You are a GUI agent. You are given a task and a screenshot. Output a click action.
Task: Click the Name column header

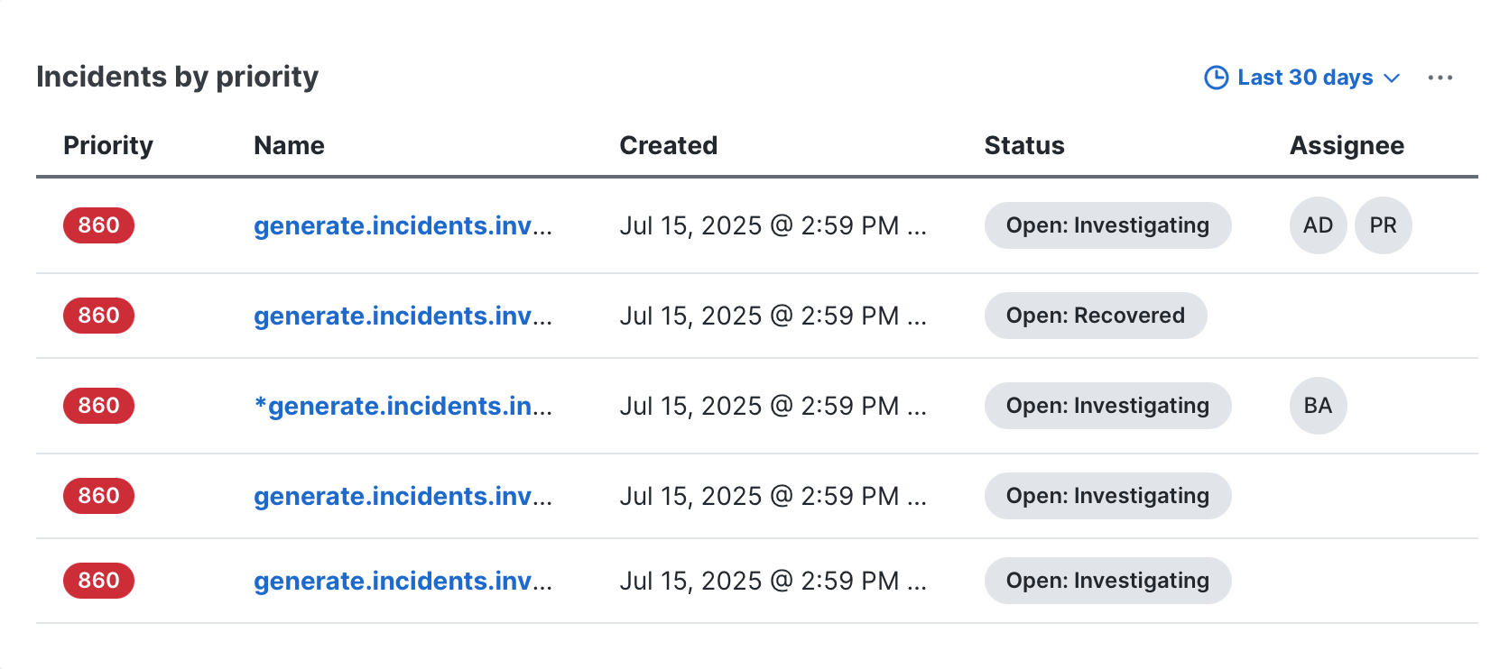click(289, 145)
